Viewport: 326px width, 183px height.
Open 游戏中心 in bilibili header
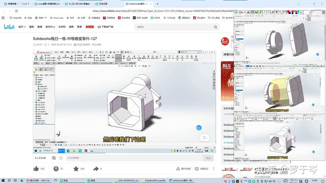pos(50,27)
